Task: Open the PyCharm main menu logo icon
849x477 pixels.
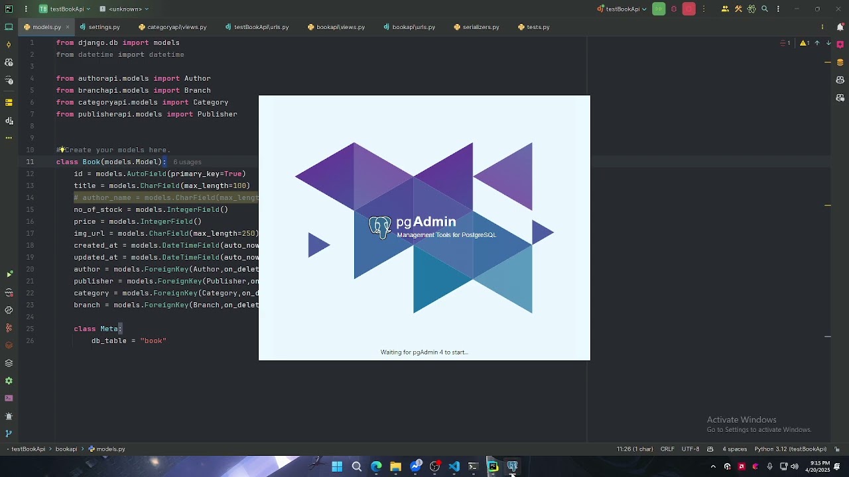Action: pyautogui.click(x=9, y=9)
